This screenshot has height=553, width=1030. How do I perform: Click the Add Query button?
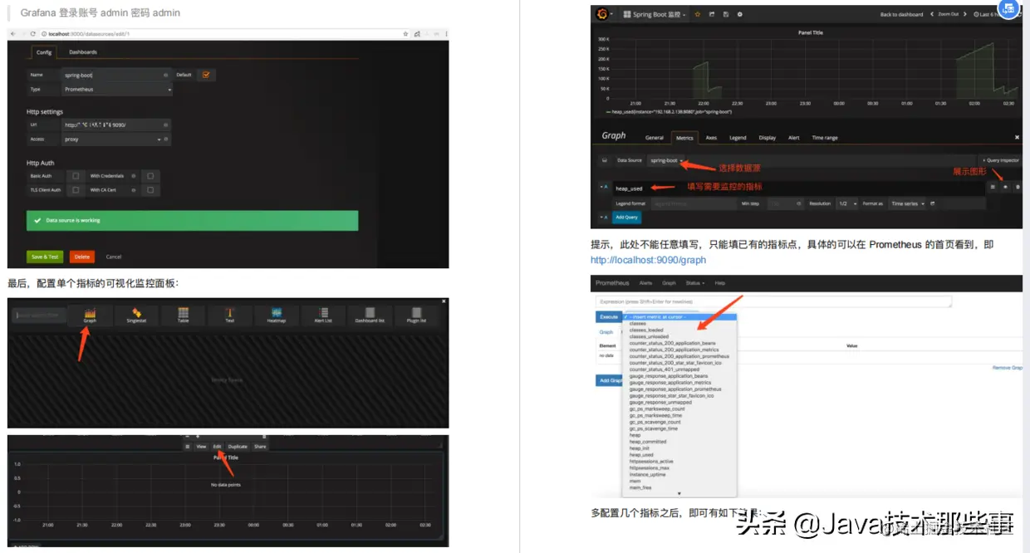click(626, 218)
